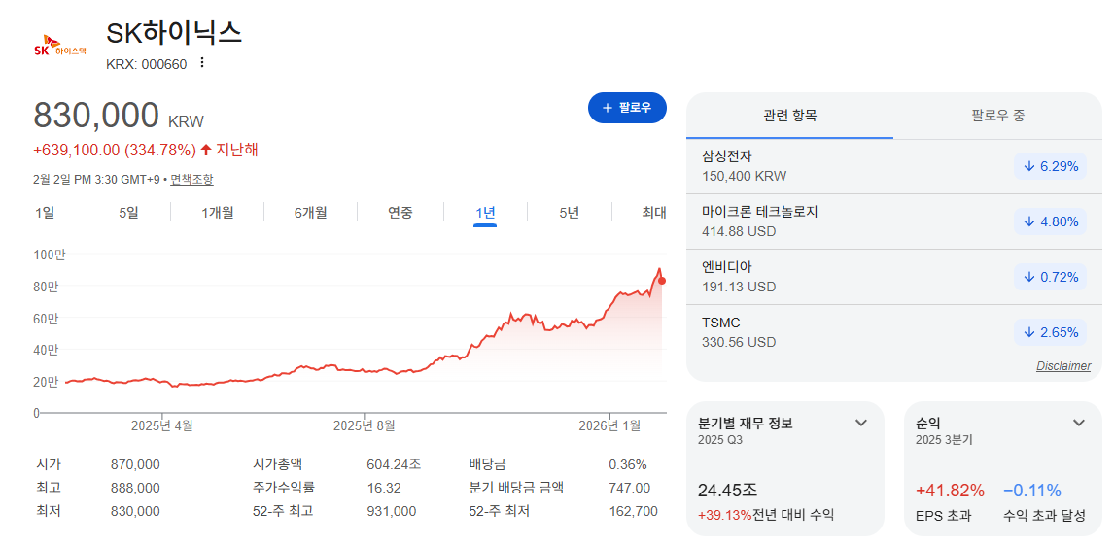Image resolution: width=1114 pixels, height=544 pixels.
Task: Switch to the 관련 항목 tab
Action: point(790,116)
